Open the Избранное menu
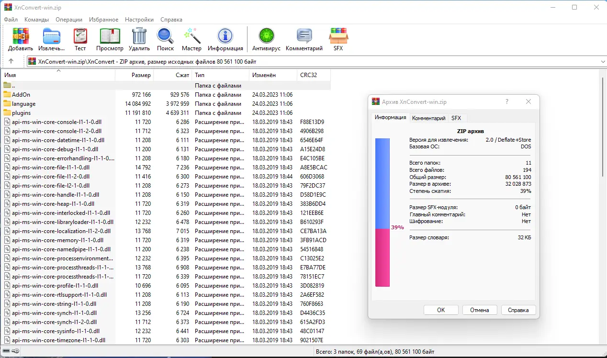 (103, 20)
